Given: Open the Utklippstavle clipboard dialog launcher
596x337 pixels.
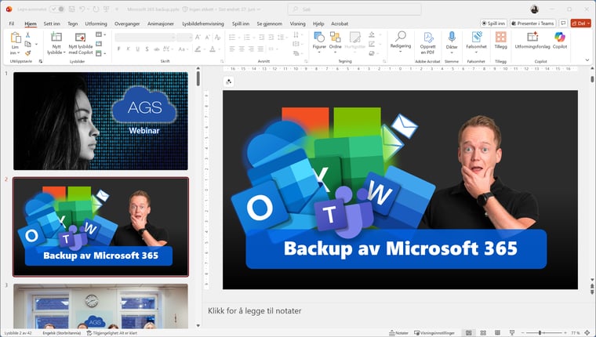Looking at the screenshot, I should (40, 61).
